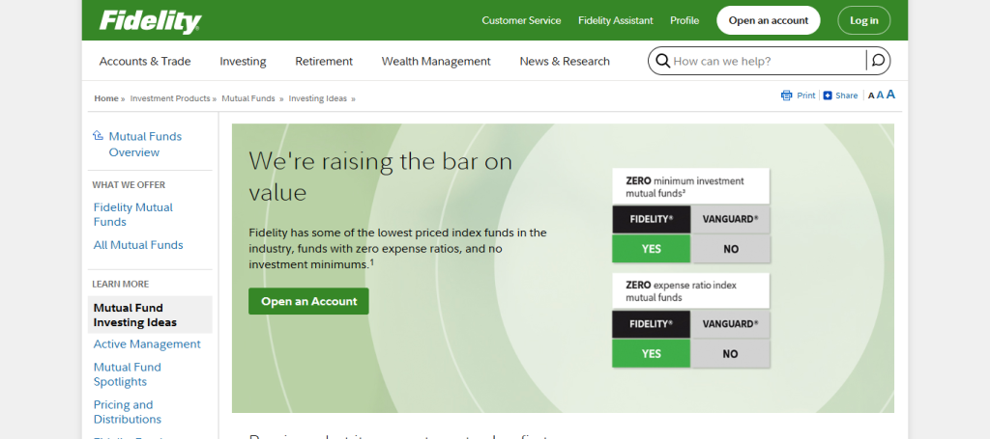
Task: Click the Fidelity logo
Action: click(x=150, y=21)
